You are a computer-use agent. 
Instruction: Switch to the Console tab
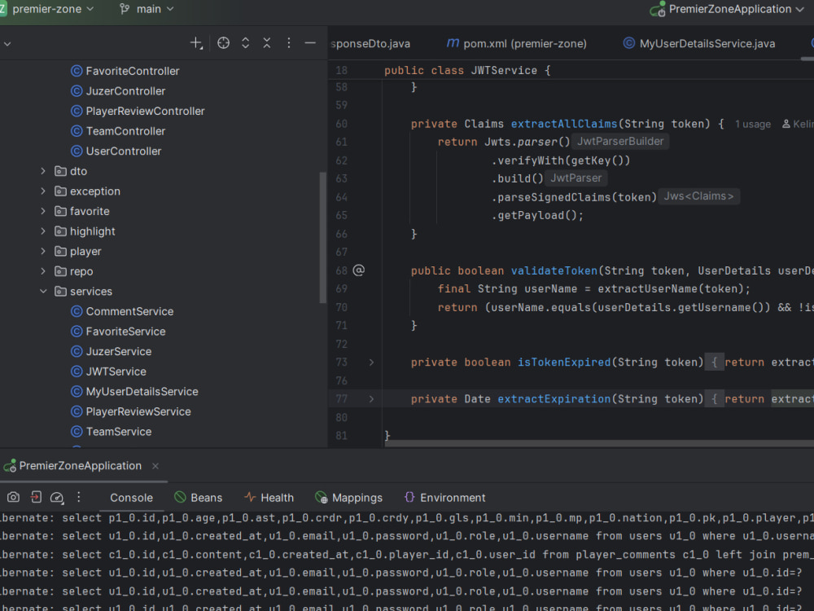click(x=131, y=498)
